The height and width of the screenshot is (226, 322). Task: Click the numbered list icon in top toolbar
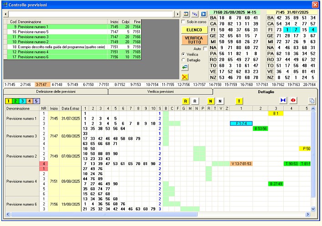[x=195, y=14]
